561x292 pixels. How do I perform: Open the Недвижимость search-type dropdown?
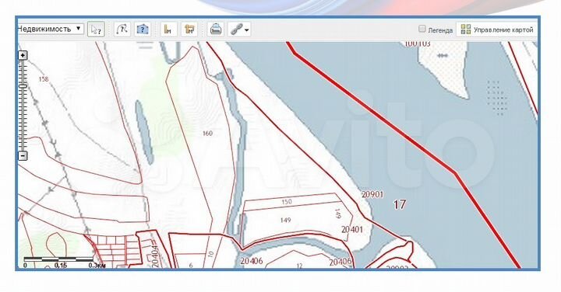coord(50,30)
